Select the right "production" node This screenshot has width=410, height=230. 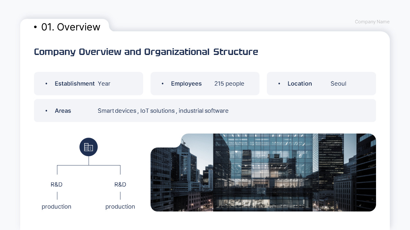click(x=120, y=207)
